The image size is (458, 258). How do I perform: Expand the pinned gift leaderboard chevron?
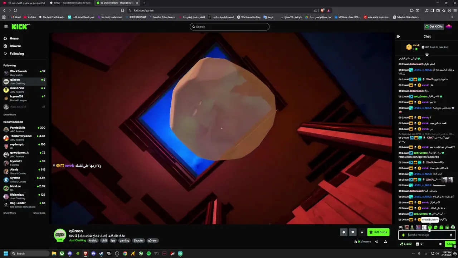click(x=427, y=55)
